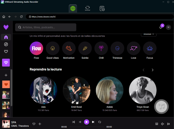This screenshot has height=129, width=174.
Task: Select the Chill palm tree mood
Action: tap(101, 48)
